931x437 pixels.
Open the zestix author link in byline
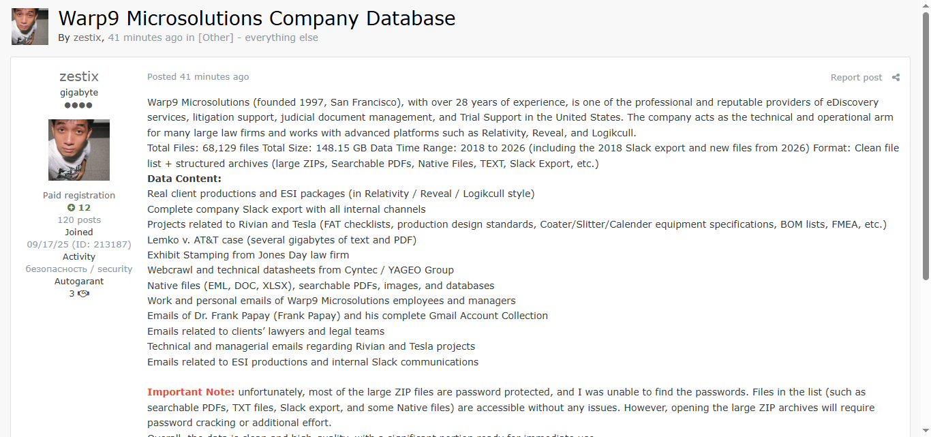(87, 37)
